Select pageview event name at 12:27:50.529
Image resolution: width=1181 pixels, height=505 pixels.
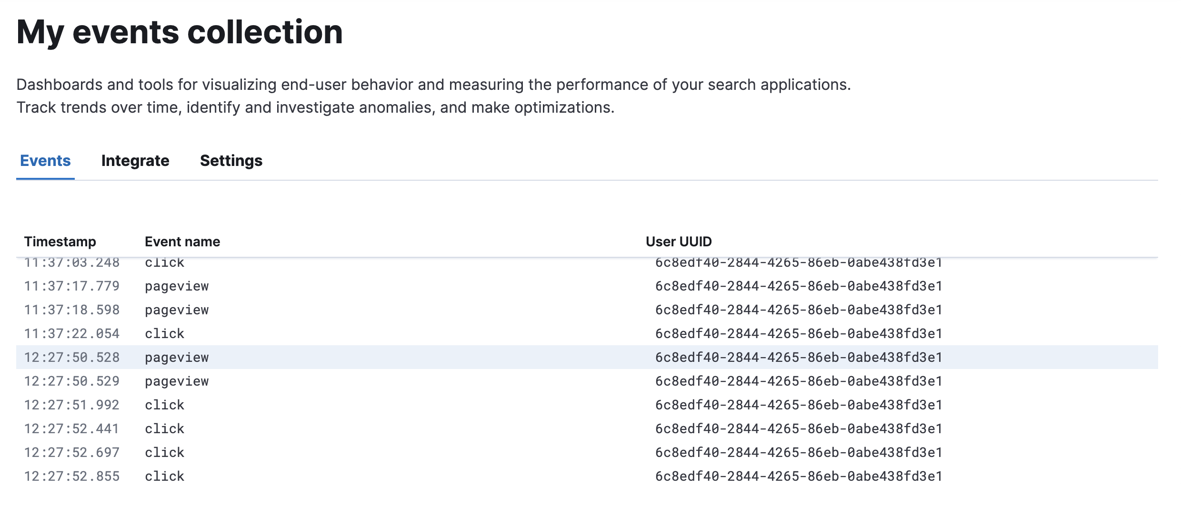[177, 381]
